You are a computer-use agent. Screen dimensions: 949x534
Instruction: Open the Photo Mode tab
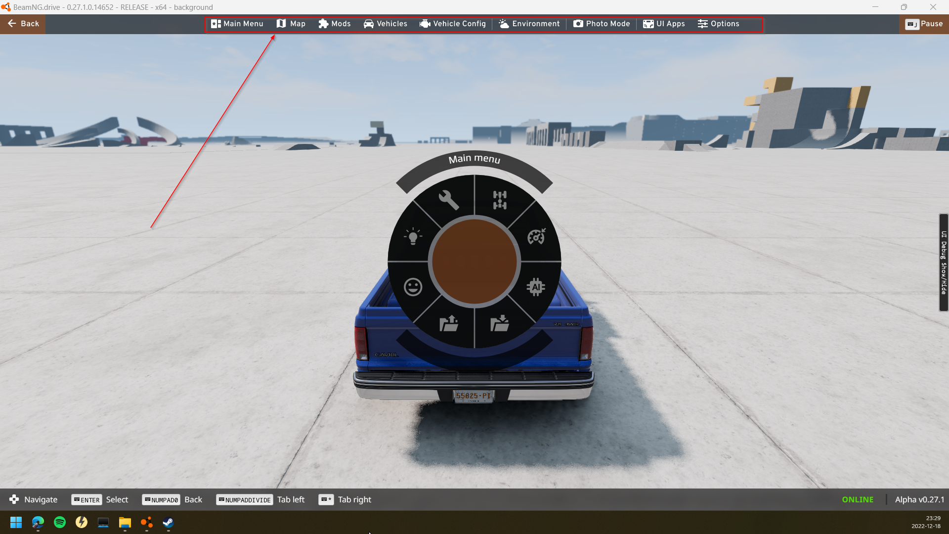coord(602,24)
